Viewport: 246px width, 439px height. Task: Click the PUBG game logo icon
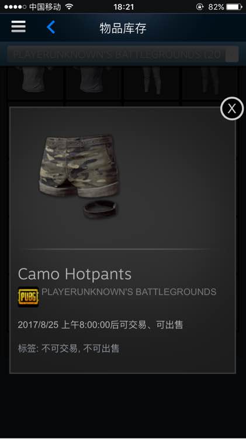click(28, 297)
